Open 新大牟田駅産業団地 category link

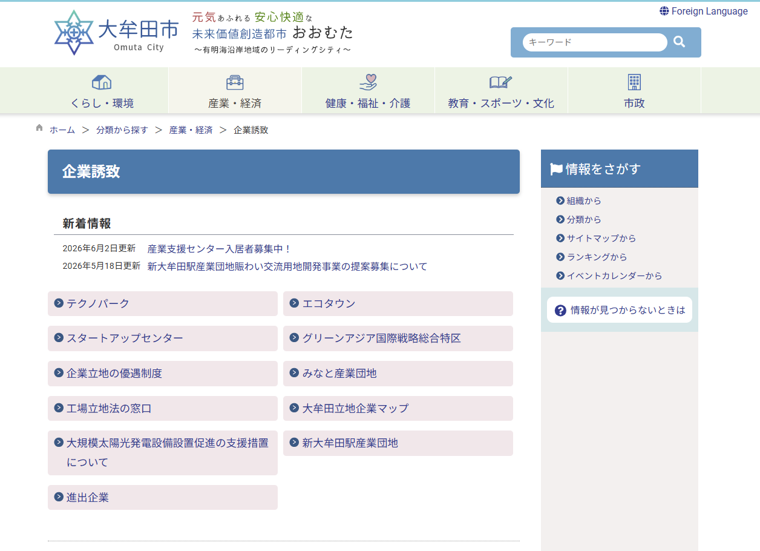pos(398,443)
